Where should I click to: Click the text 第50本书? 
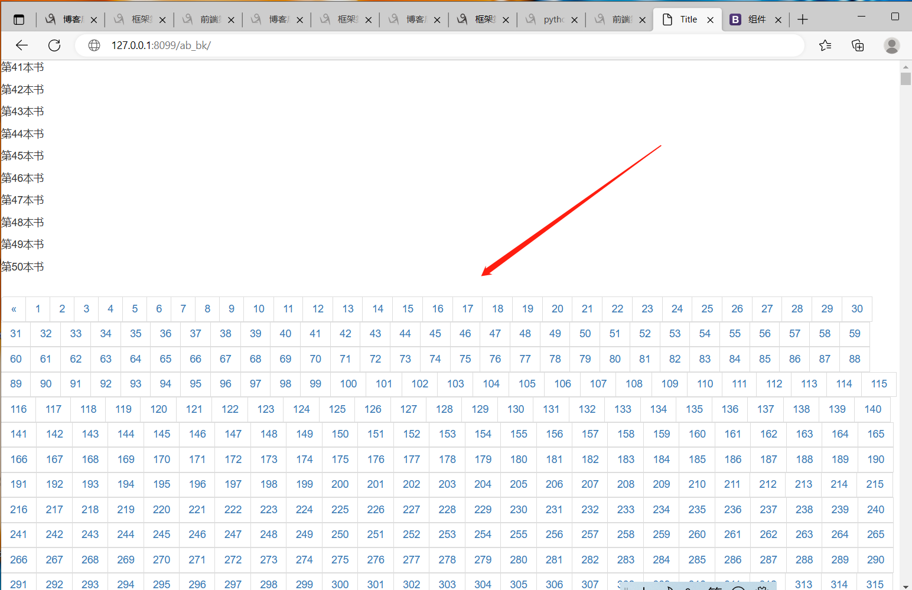click(x=22, y=267)
